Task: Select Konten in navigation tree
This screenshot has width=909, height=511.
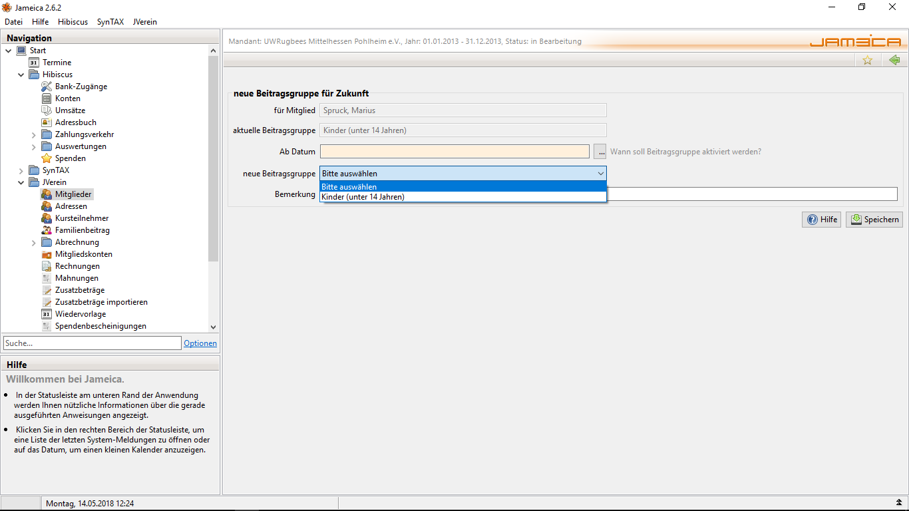Action: [68, 98]
